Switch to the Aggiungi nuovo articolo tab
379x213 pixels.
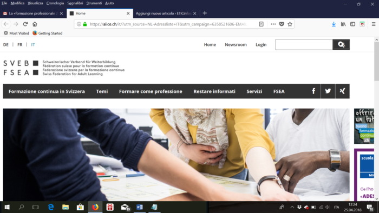tap(163, 14)
